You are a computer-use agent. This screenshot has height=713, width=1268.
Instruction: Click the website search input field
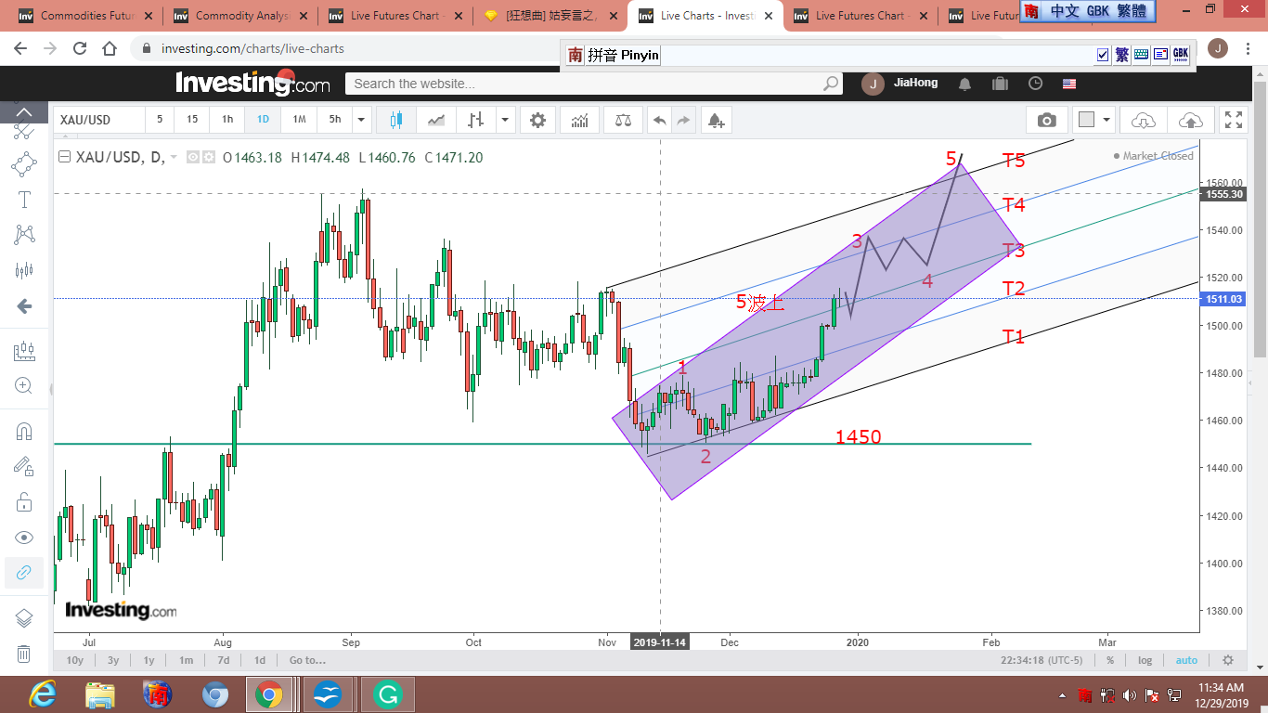(x=585, y=84)
